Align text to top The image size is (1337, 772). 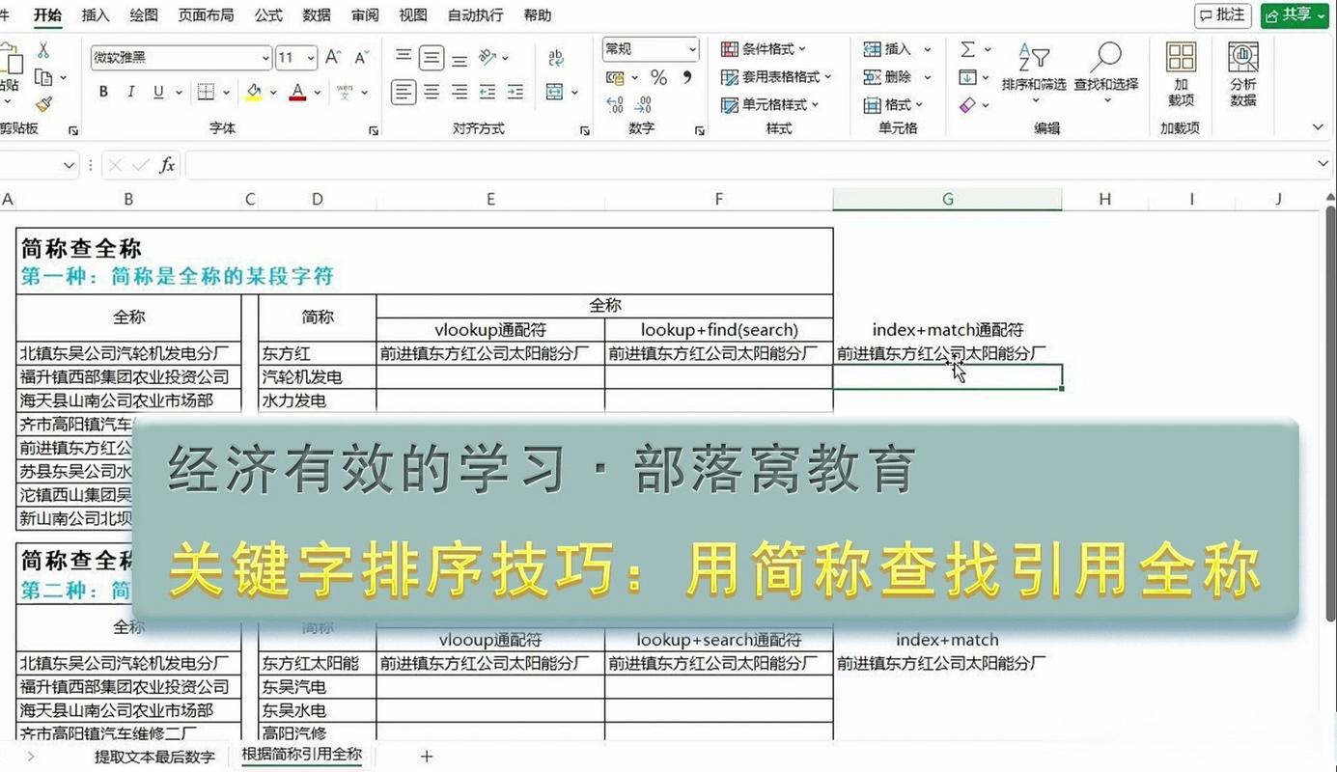point(404,57)
